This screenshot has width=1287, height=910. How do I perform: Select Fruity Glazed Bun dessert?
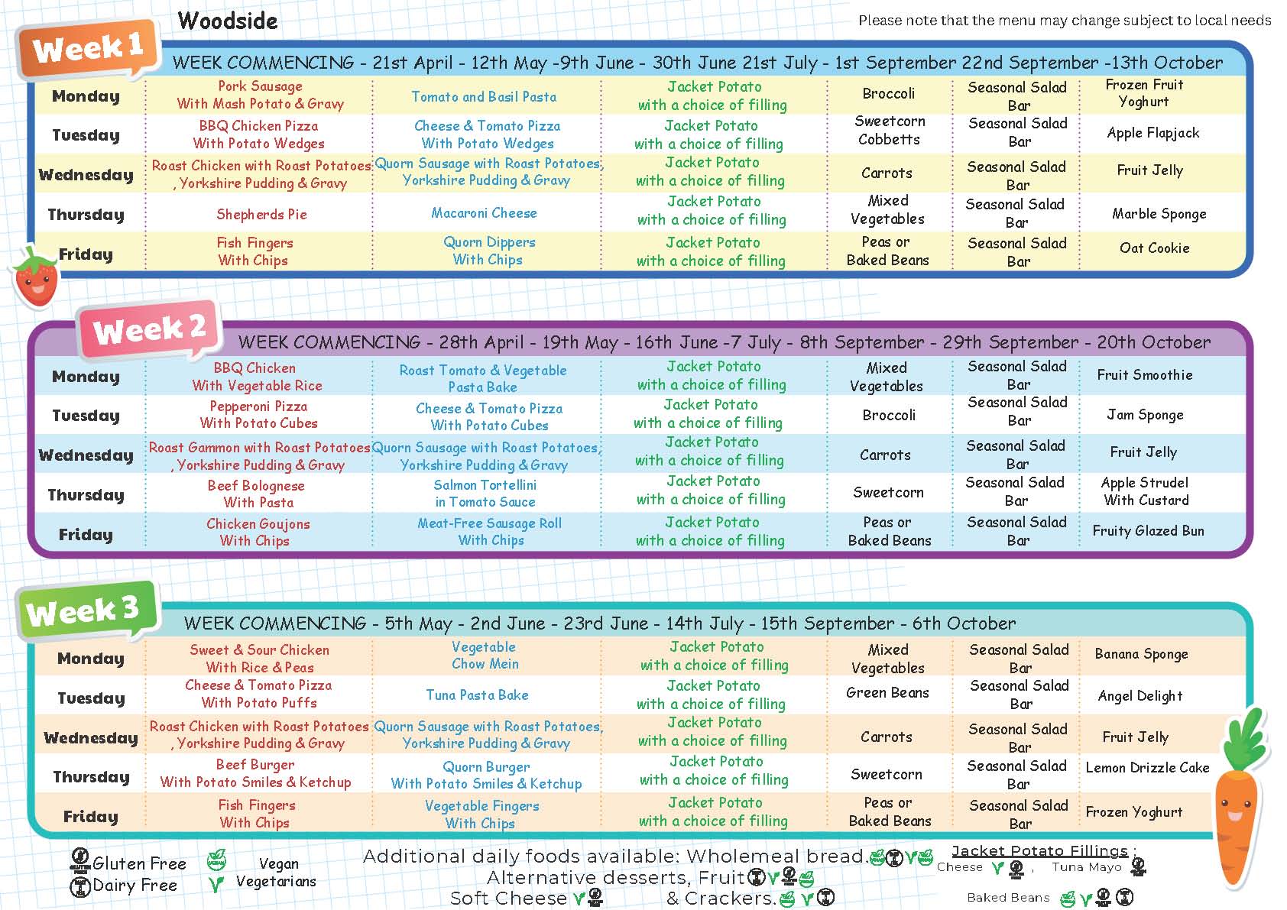click(x=1148, y=531)
